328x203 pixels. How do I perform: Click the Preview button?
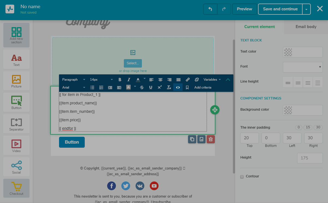[x=244, y=9]
